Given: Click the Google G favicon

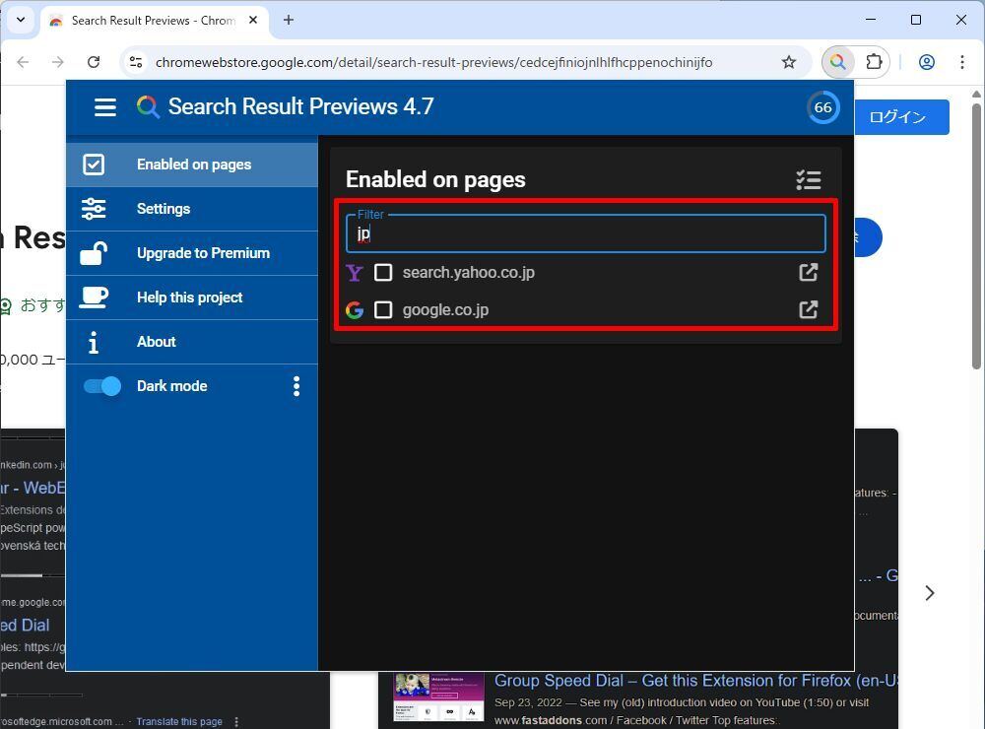Looking at the screenshot, I should pyautogui.click(x=355, y=309).
